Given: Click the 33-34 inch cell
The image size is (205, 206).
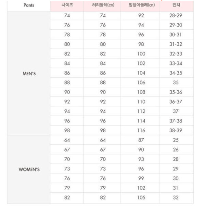Looking at the screenshot, I should click(176, 63).
